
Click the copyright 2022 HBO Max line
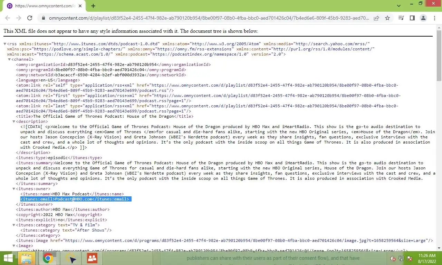point(59,215)
